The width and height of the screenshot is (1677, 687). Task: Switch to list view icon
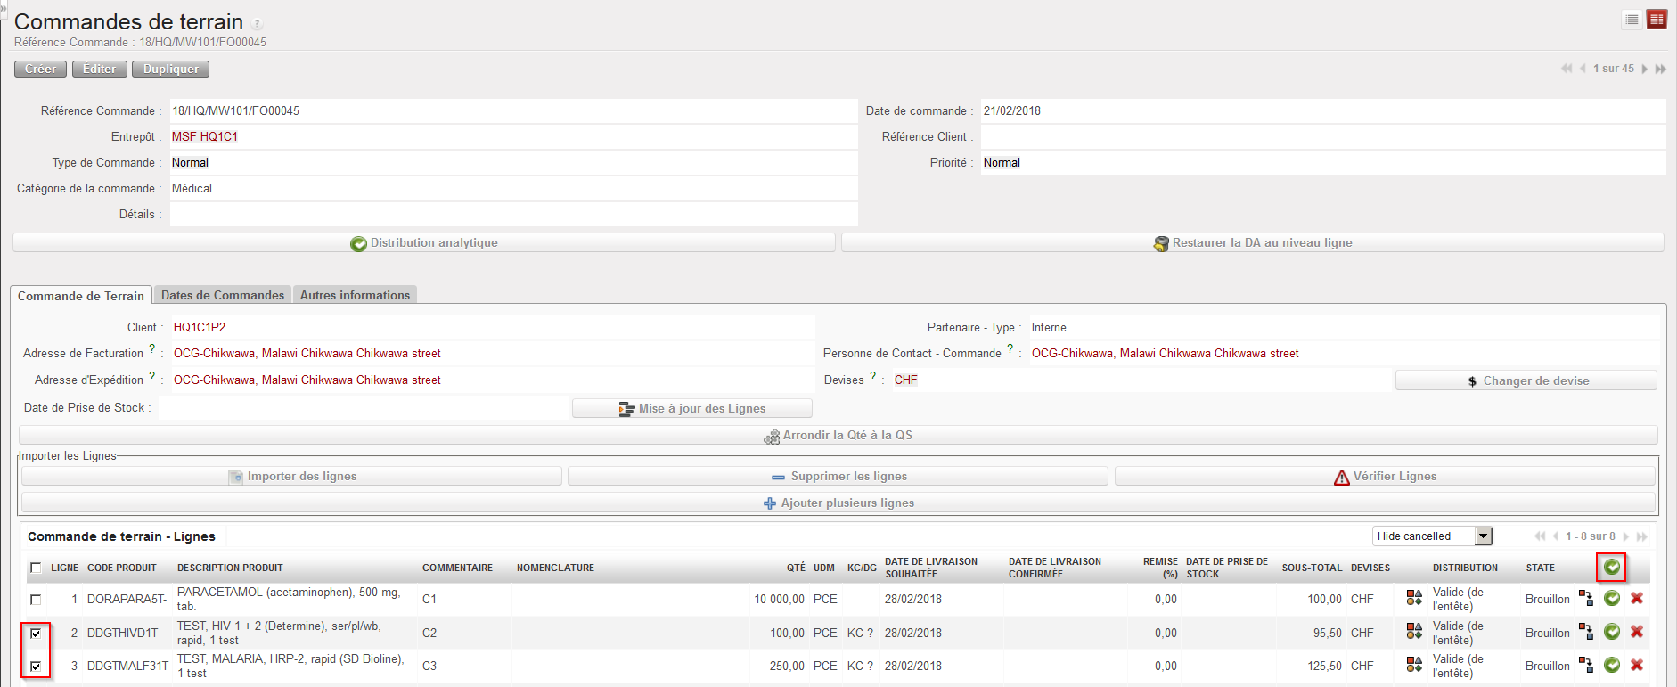tap(1632, 20)
